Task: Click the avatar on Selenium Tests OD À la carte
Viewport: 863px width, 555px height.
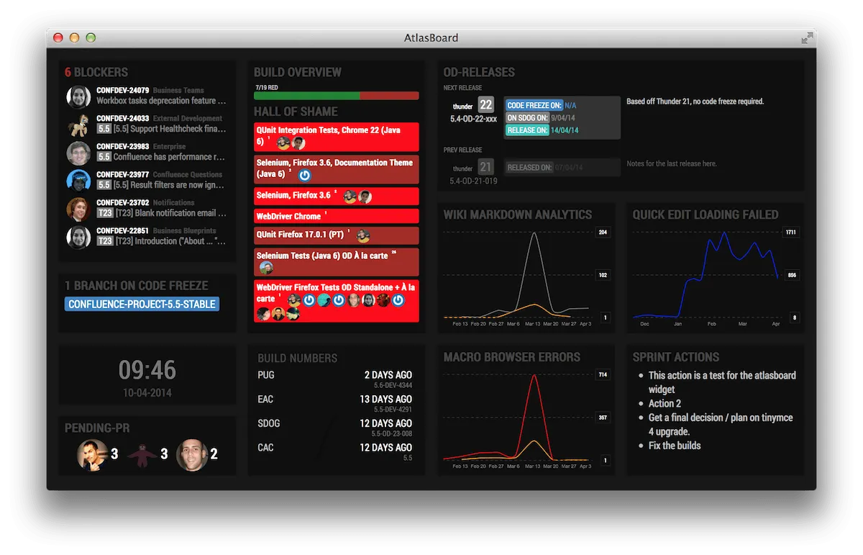Action: pyautogui.click(x=266, y=268)
